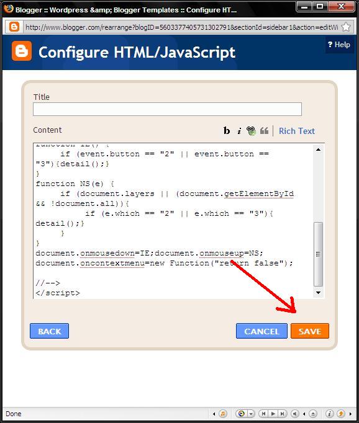Play media in status bar player
359x423 pixels.
pyautogui.click(x=273, y=414)
